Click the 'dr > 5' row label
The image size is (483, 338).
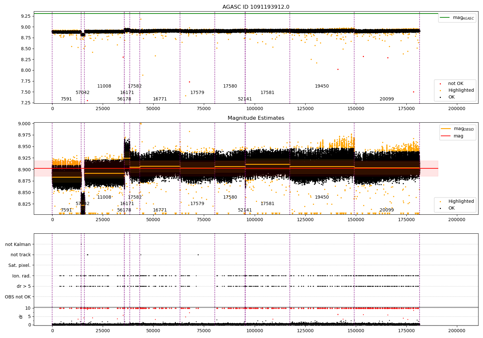[x=24, y=286]
